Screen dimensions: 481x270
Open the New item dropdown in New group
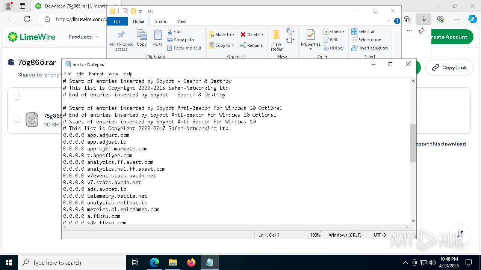(290, 31)
